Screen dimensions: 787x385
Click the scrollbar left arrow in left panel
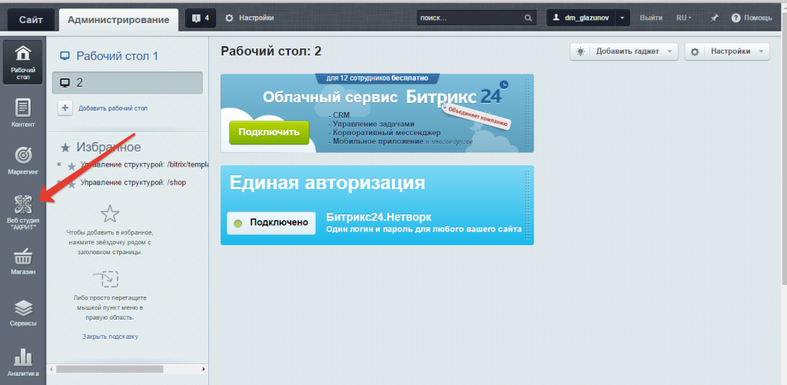[x=51, y=369]
